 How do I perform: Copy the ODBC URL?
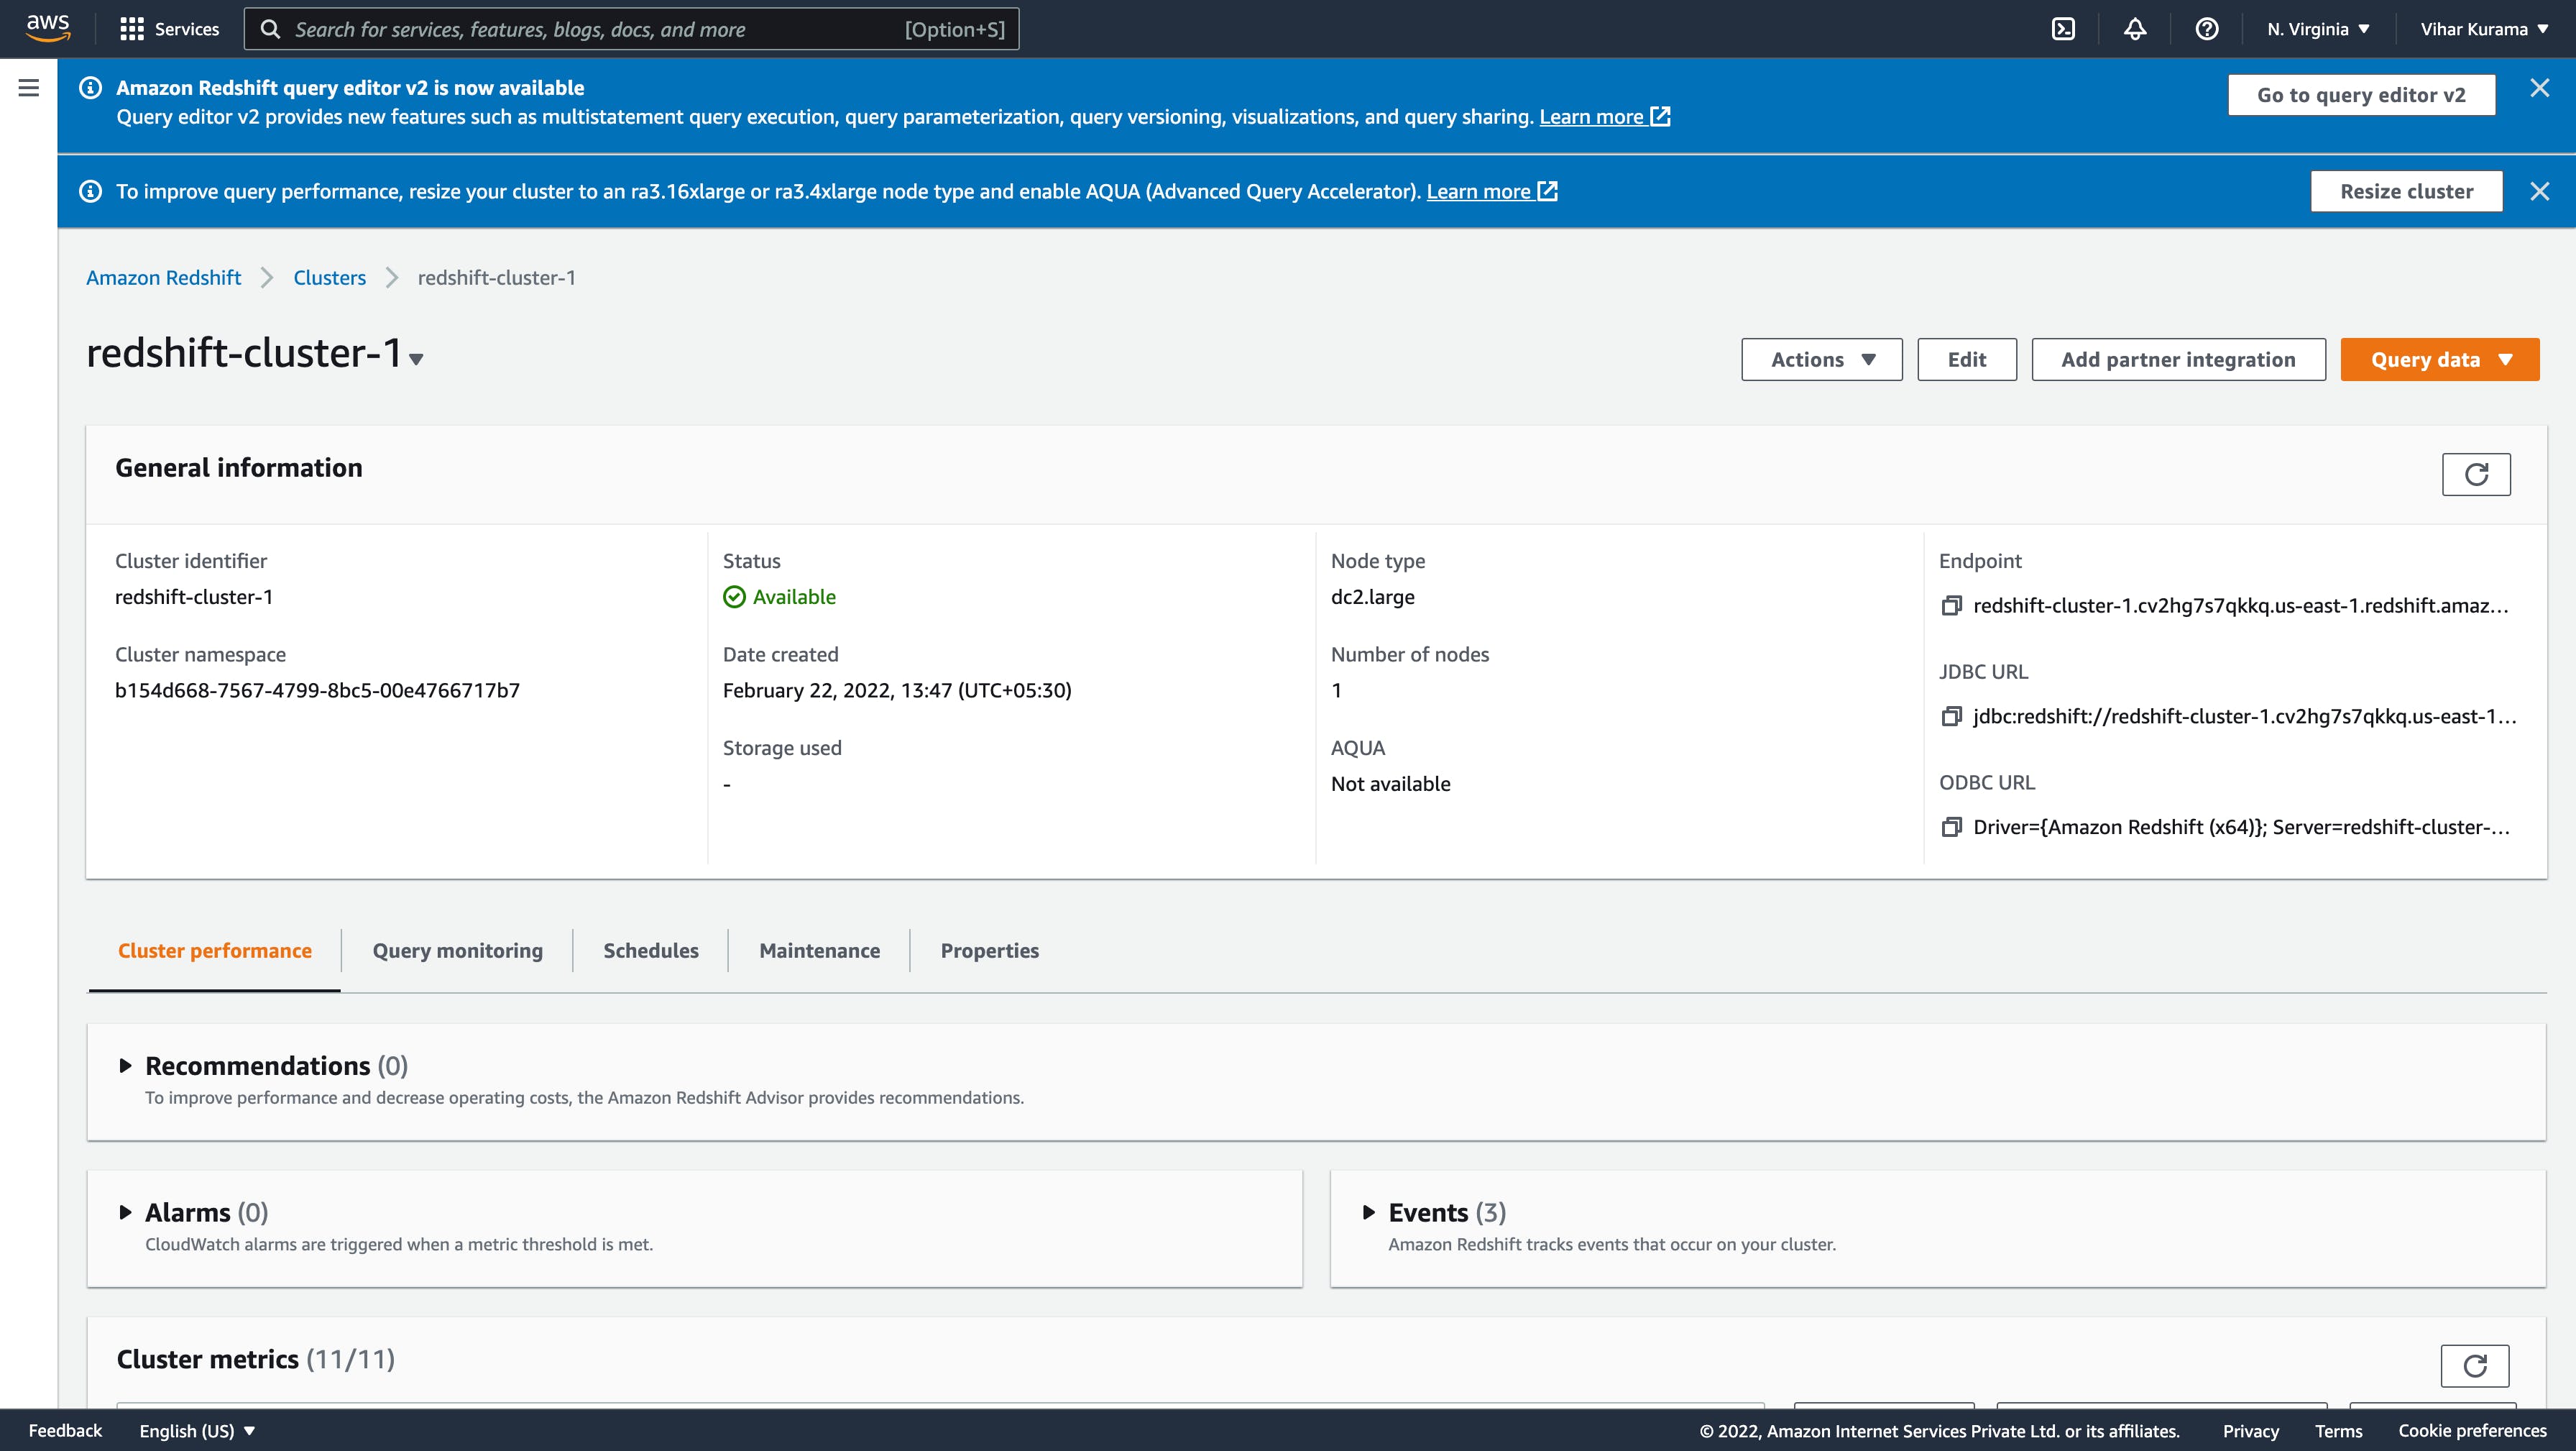[1951, 827]
